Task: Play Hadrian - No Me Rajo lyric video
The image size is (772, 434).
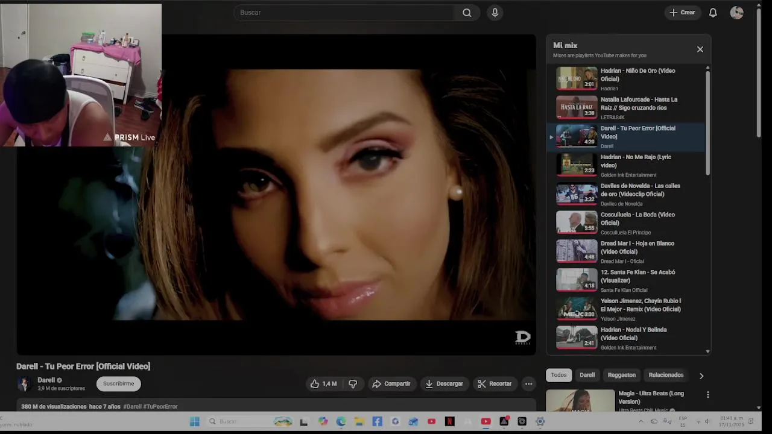Action: point(627,166)
